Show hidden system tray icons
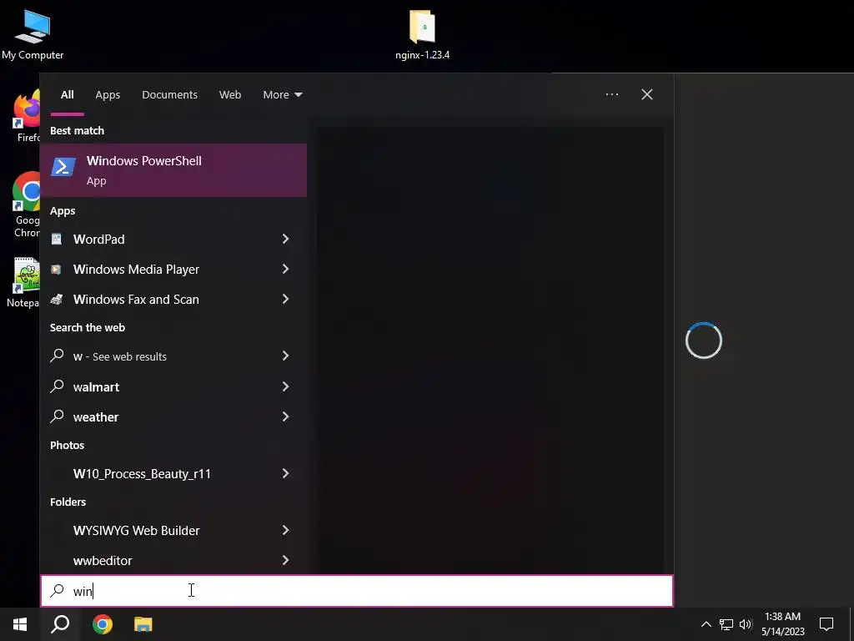The width and height of the screenshot is (854, 641). [x=706, y=624]
